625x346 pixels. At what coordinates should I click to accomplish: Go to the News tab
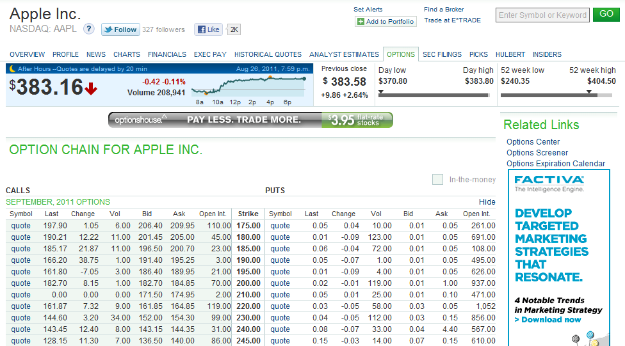96,54
